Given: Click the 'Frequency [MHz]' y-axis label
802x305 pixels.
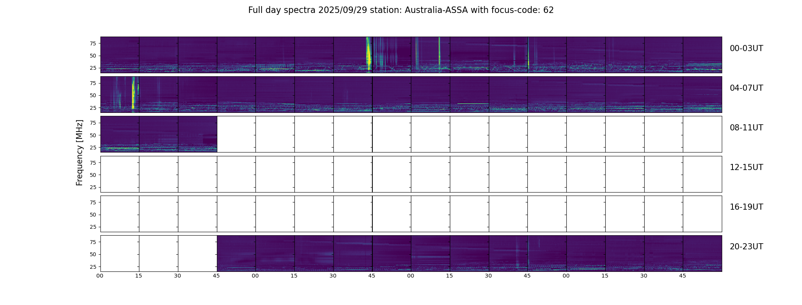Looking at the screenshot, I should tap(79, 152).
